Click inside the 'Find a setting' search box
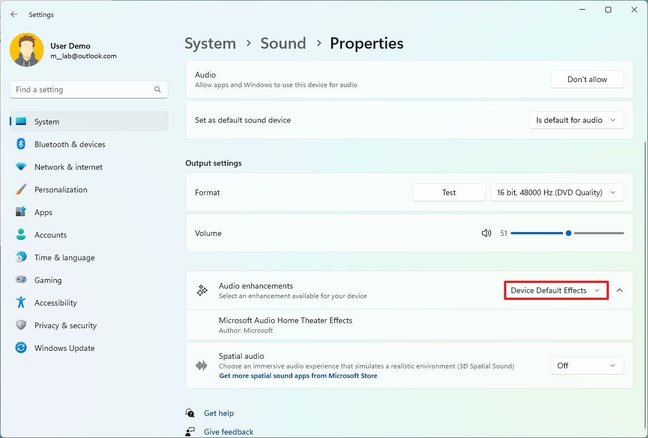Viewport: 648px width, 438px height. (x=88, y=89)
